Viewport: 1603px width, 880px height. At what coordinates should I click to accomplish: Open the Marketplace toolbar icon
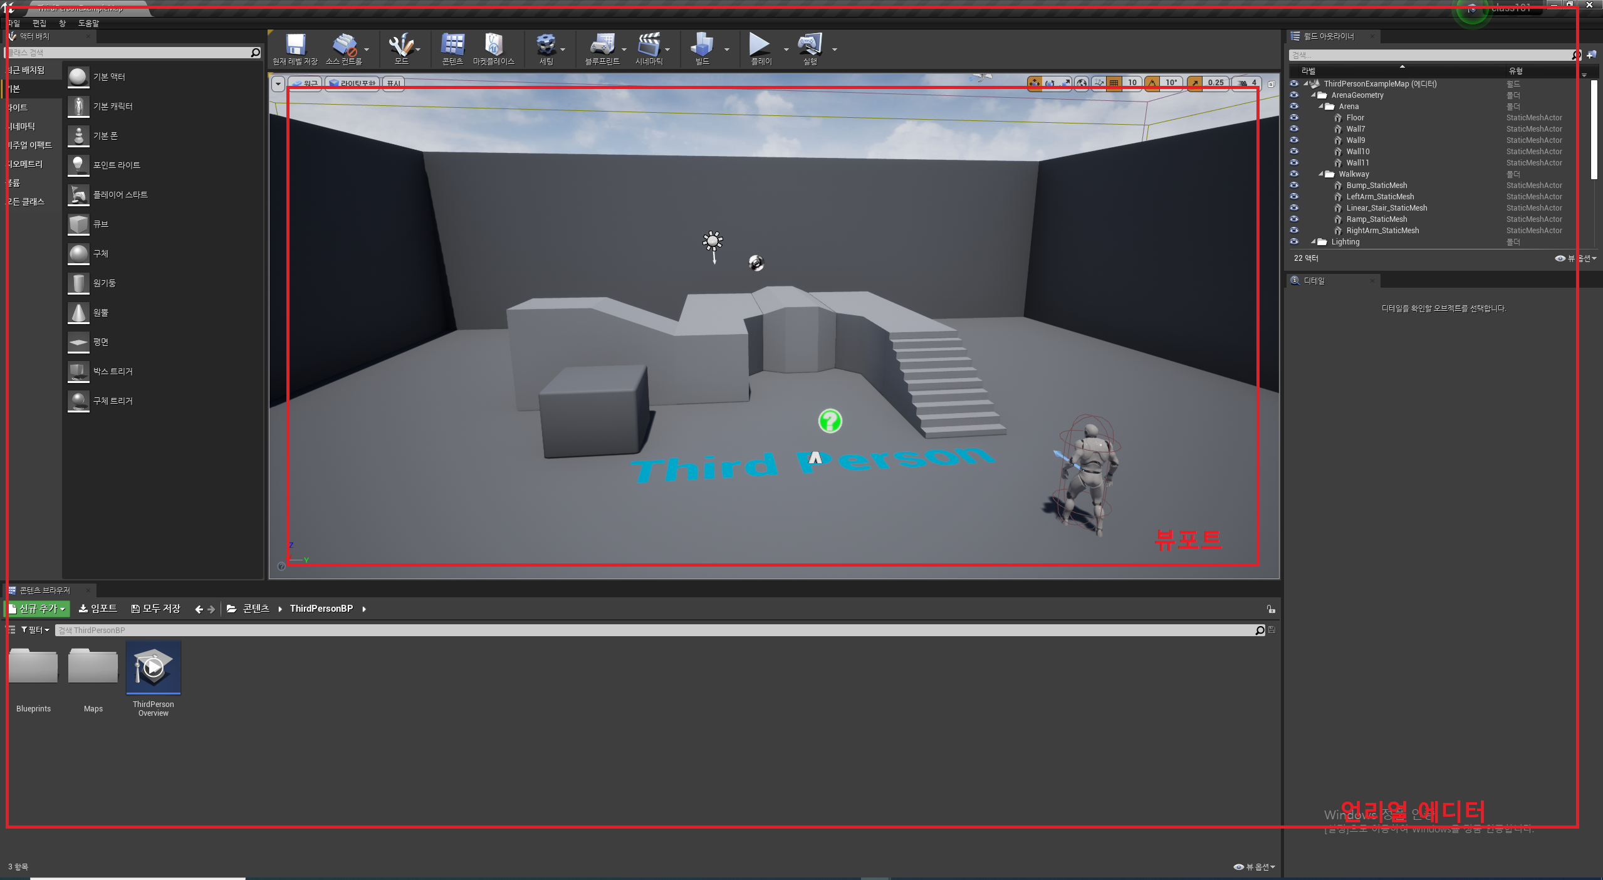(493, 46)
